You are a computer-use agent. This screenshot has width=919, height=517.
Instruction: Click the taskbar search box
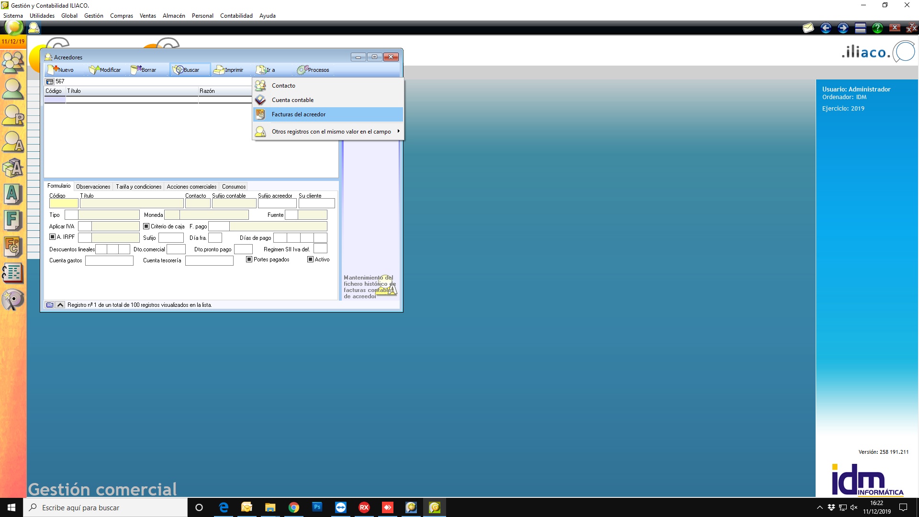point(105,507)
